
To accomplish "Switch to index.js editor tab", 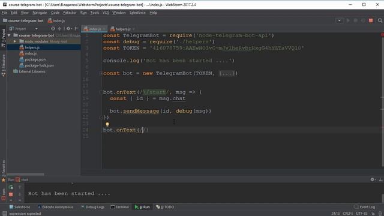I will click(94, 29).
